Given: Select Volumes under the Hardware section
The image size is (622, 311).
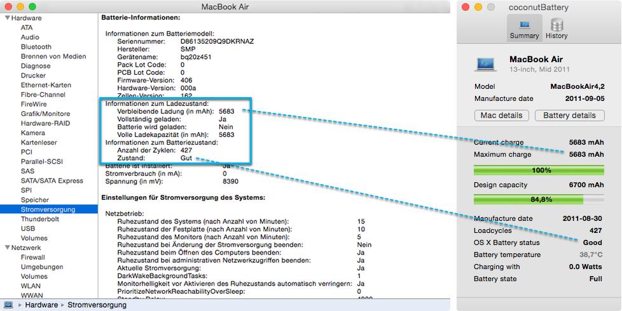Looking at the screenshot, I should coord(34,238).
